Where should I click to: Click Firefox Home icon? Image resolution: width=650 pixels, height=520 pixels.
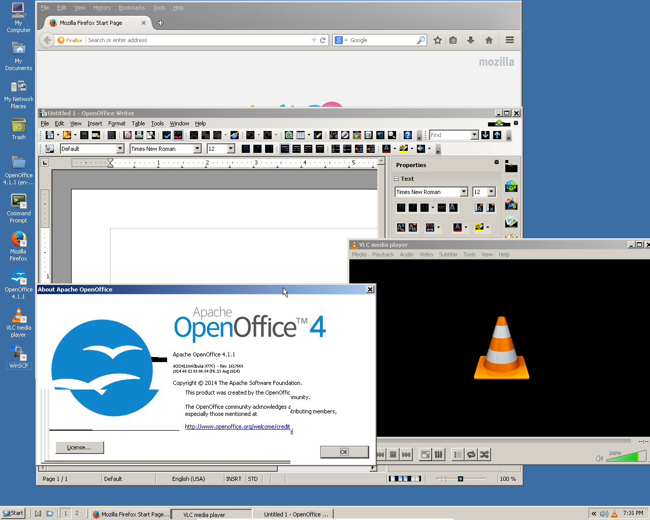click(x=489, y=40)
